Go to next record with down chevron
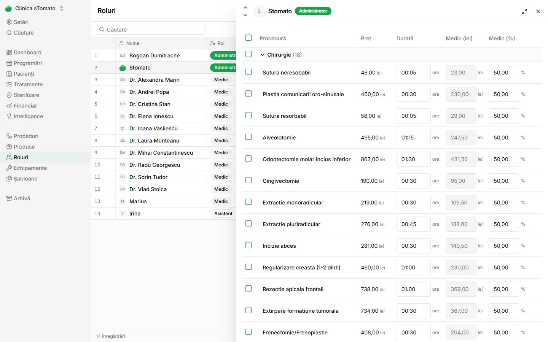Image resolution: width=548 pixels, height=342 pixels. point(245,15)
